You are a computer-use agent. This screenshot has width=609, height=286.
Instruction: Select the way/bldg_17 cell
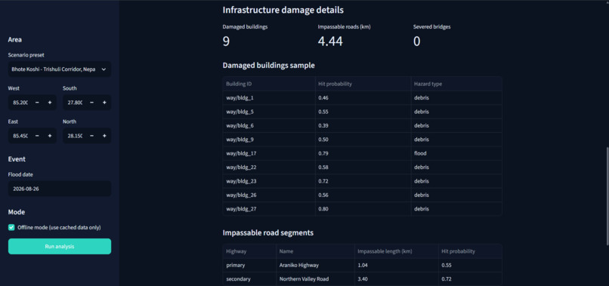(269, 153)
